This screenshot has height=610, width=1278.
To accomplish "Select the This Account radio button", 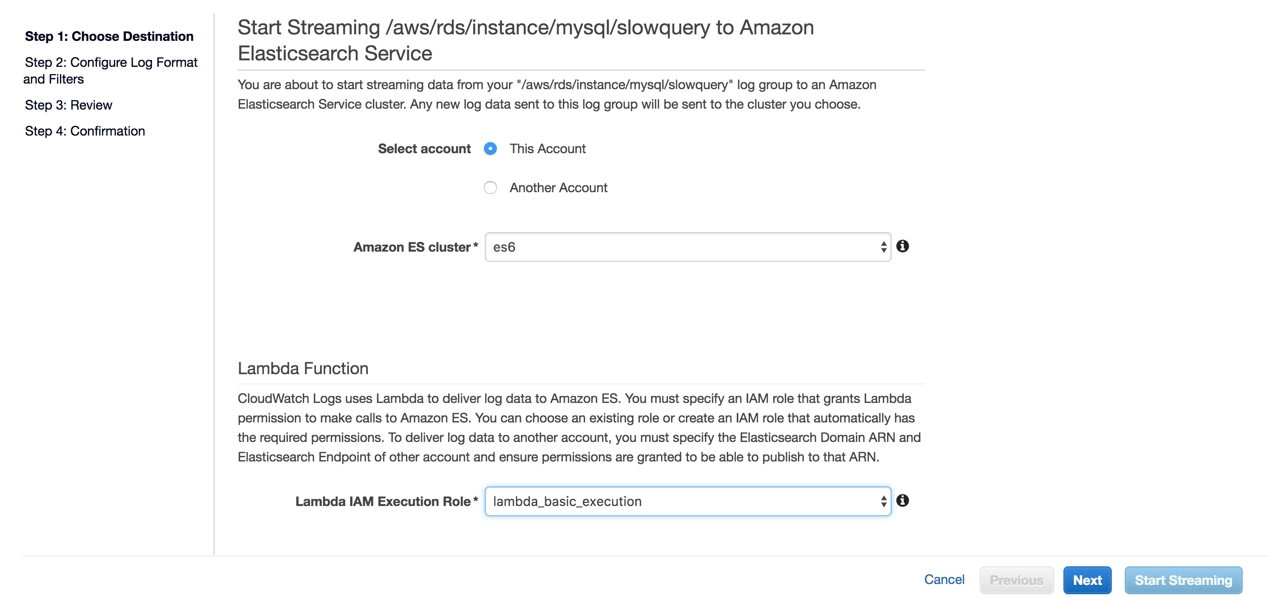I will (490, 149).
